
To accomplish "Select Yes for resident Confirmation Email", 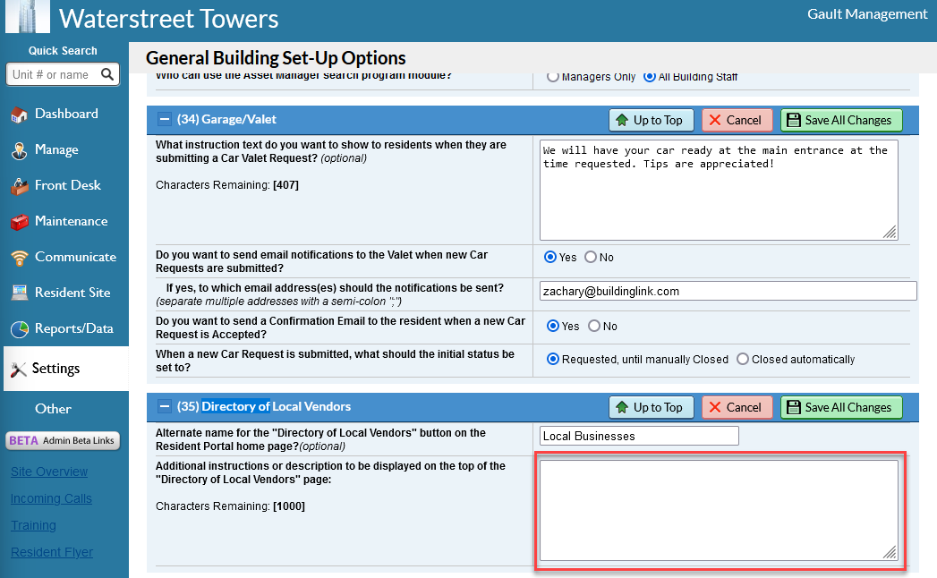I will 553,326.
